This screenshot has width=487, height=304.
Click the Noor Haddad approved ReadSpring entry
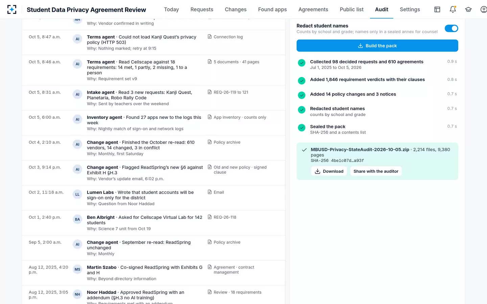pyautogui.click(x=136, y=295)
